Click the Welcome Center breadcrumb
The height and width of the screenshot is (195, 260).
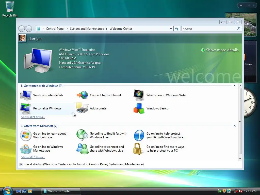click(121, 29)
